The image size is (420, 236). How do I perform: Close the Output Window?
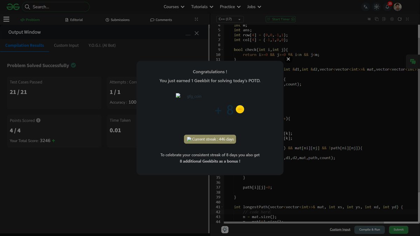[x=197, y=33]
